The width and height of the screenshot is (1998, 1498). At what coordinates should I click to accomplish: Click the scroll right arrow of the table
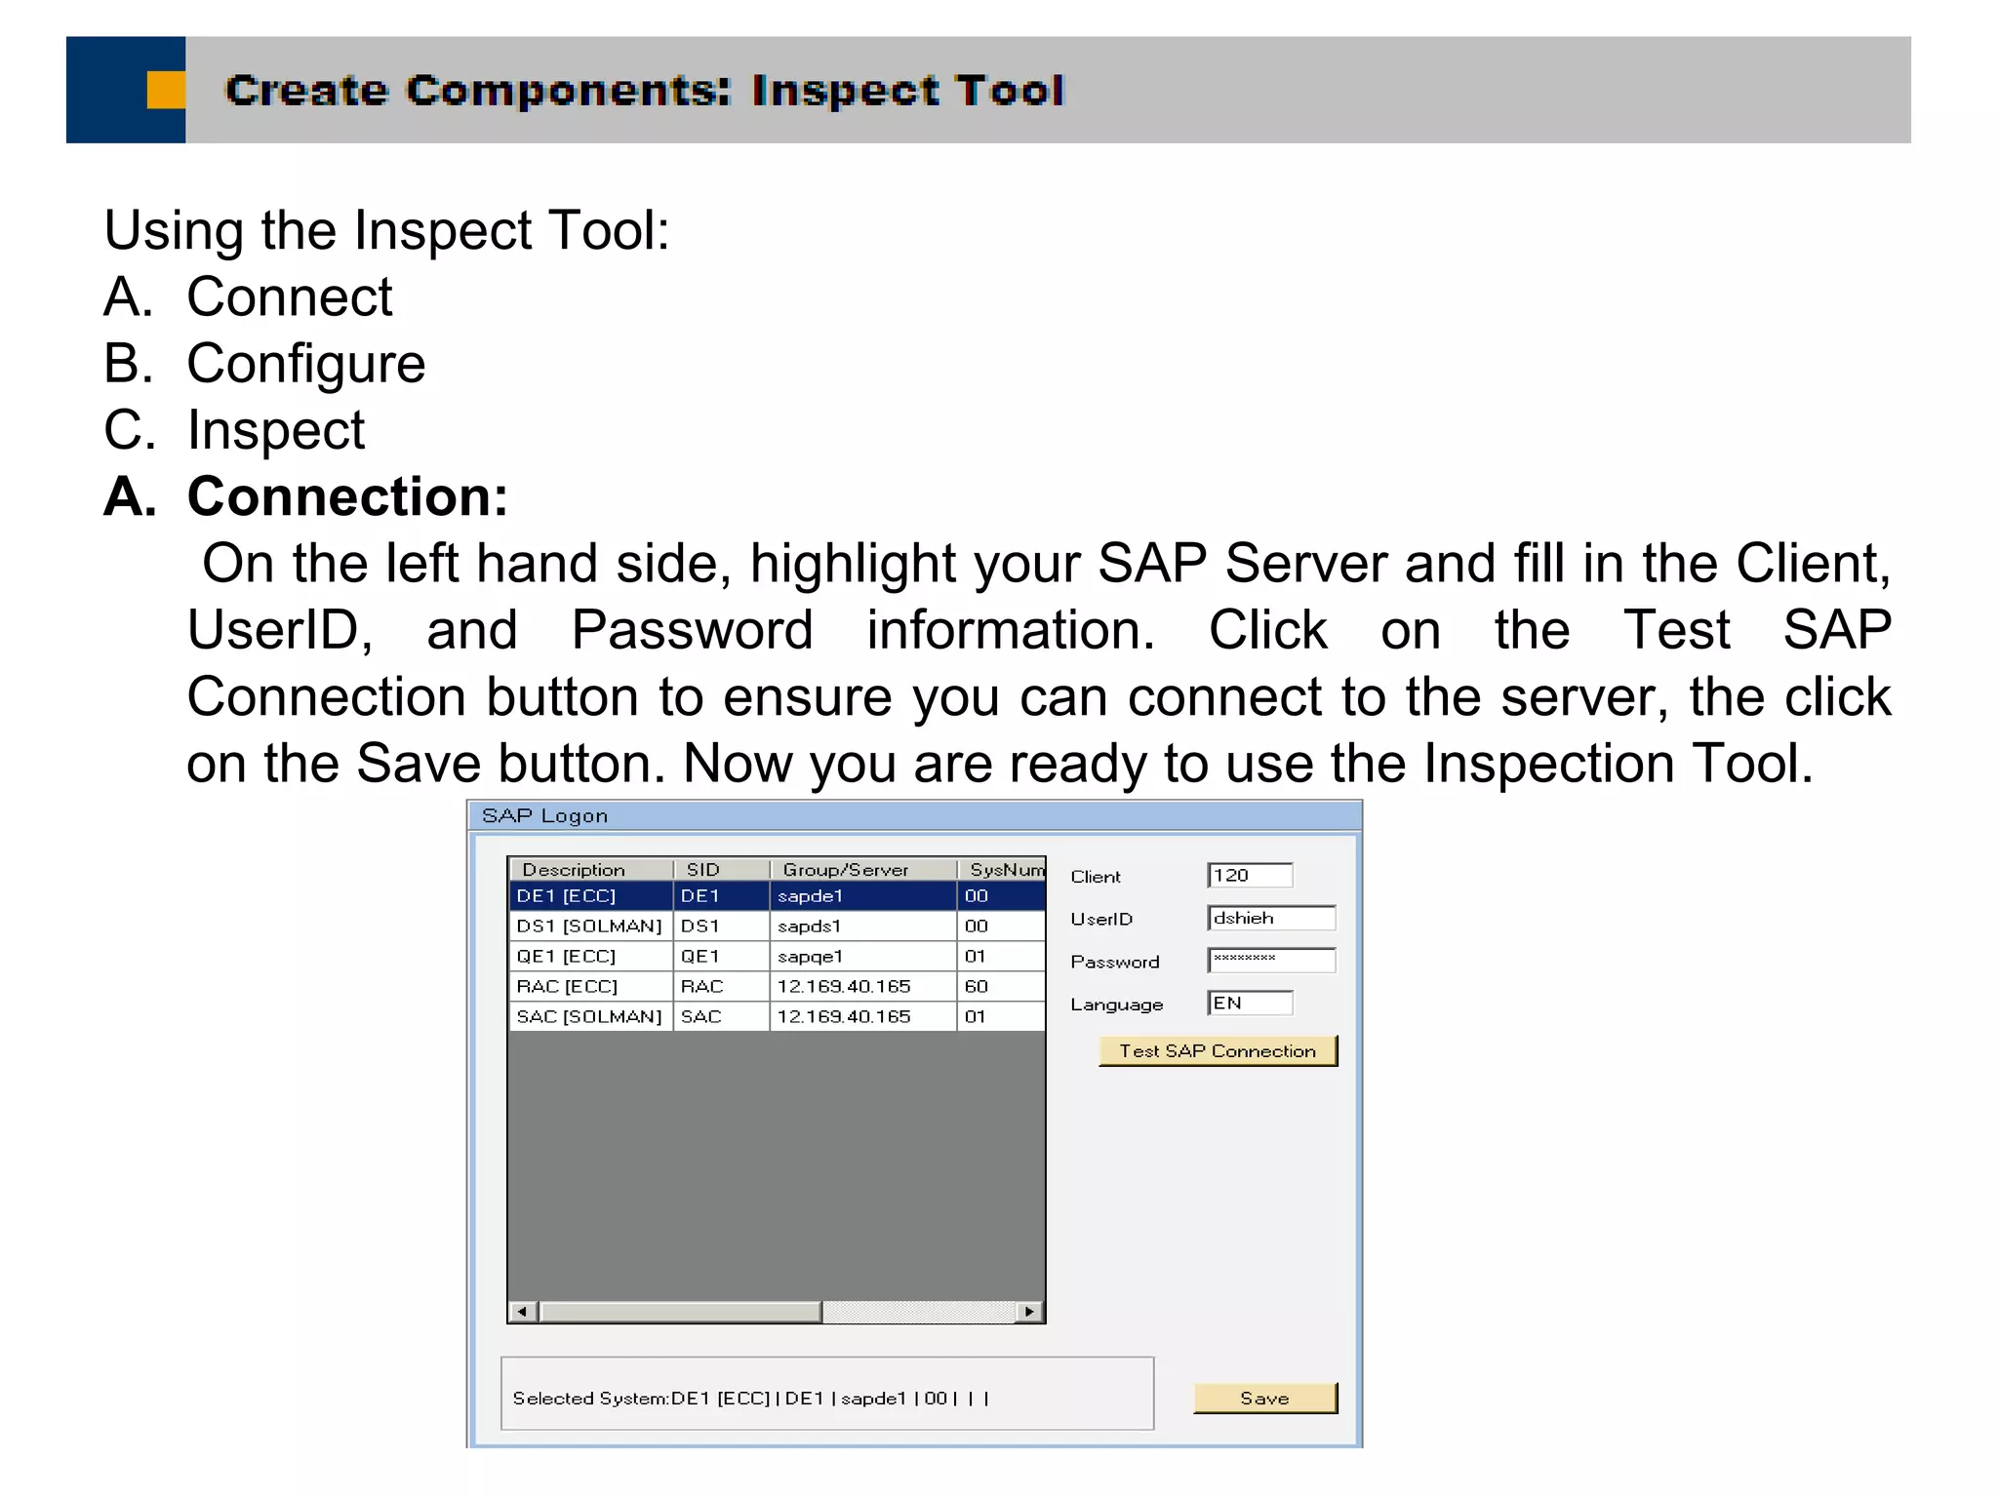tap(1029, 1312)
